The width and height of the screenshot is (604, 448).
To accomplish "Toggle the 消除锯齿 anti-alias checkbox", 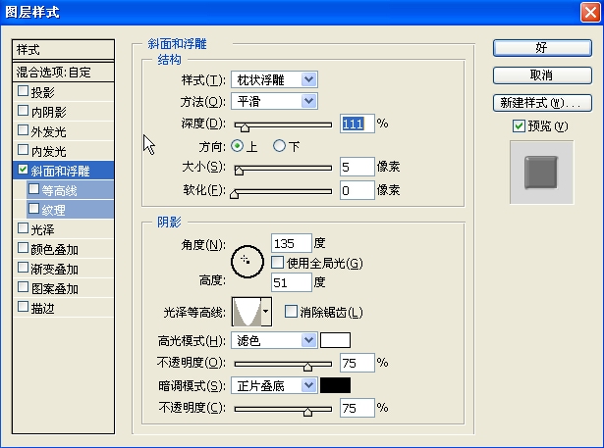I will tap(291, 312).
